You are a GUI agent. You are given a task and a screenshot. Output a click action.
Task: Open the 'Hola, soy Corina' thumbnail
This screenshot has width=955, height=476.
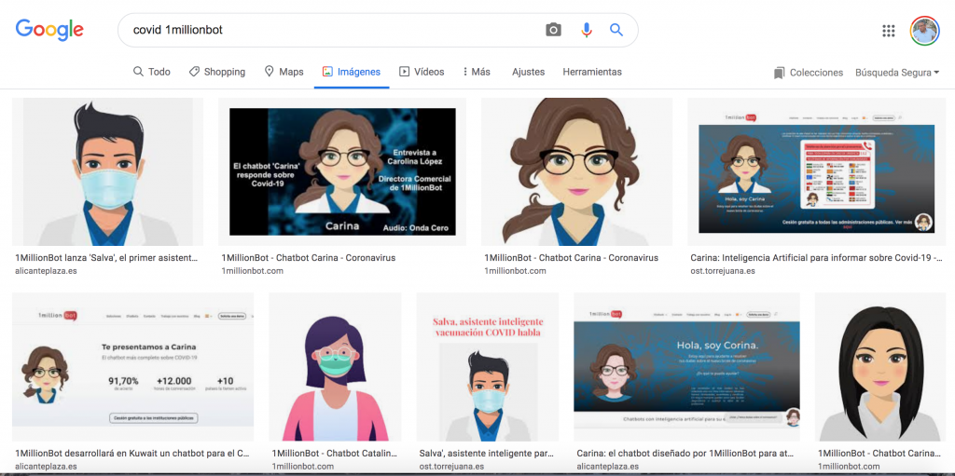[x=687, y=366]
